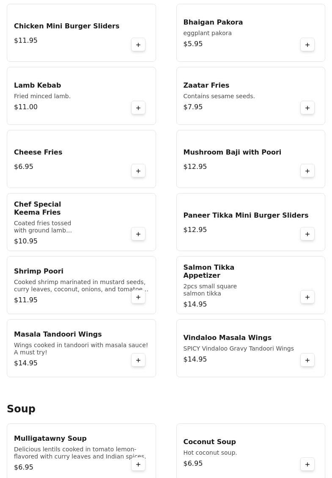Add Mulligatawny Soup to cart
Screen dimensions: 332x478
tap(138, 464)
